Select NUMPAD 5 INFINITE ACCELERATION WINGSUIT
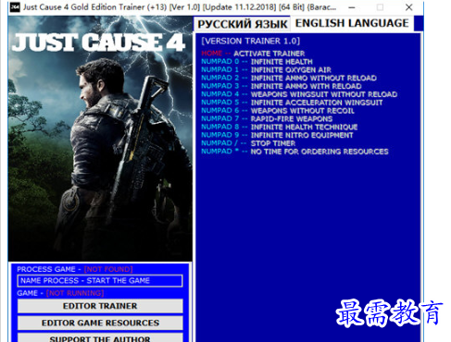The height and width of the screenshot is (342, 451). coord(292,103)
